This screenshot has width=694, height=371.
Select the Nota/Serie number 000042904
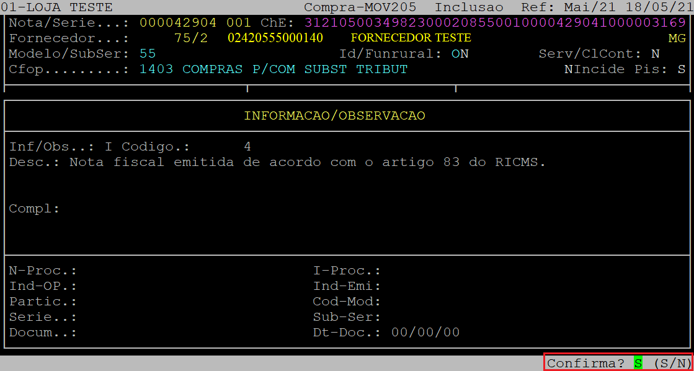tap(178, 22)
